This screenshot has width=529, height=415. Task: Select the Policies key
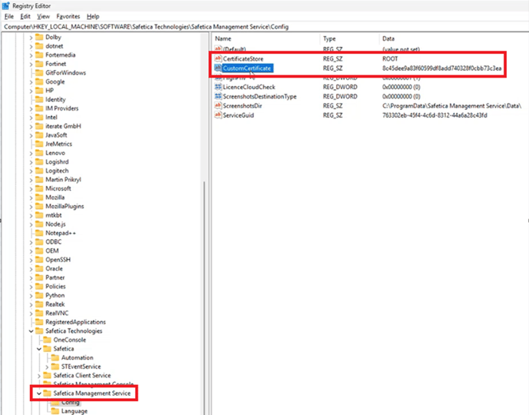click(55, 287)
